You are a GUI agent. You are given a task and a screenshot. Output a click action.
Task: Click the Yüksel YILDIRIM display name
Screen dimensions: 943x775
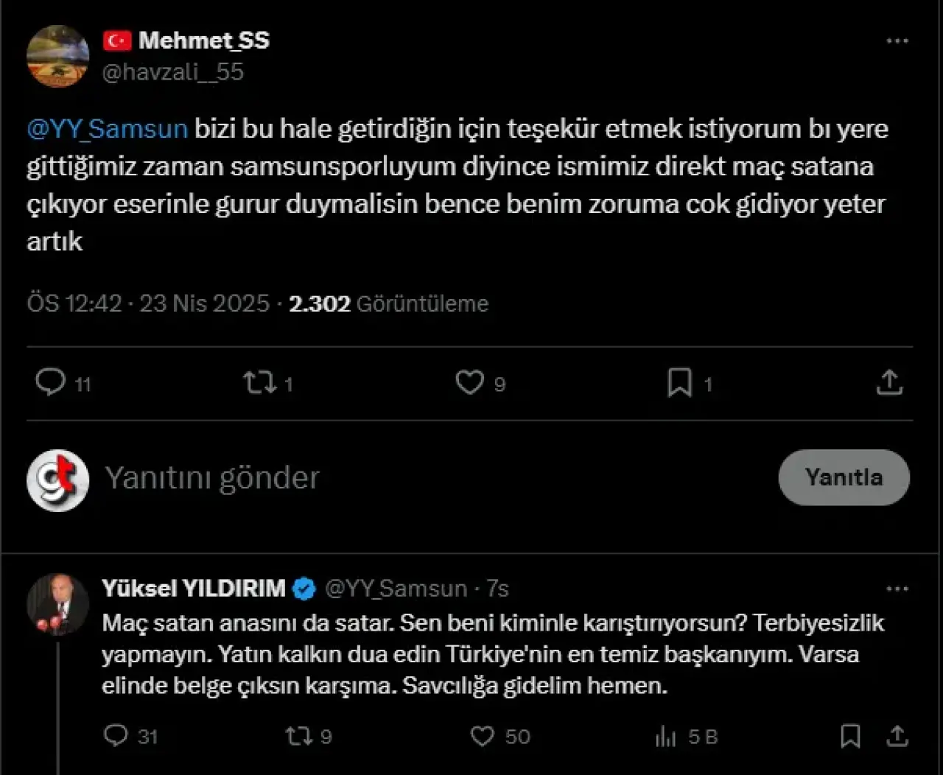click(193, 589)
